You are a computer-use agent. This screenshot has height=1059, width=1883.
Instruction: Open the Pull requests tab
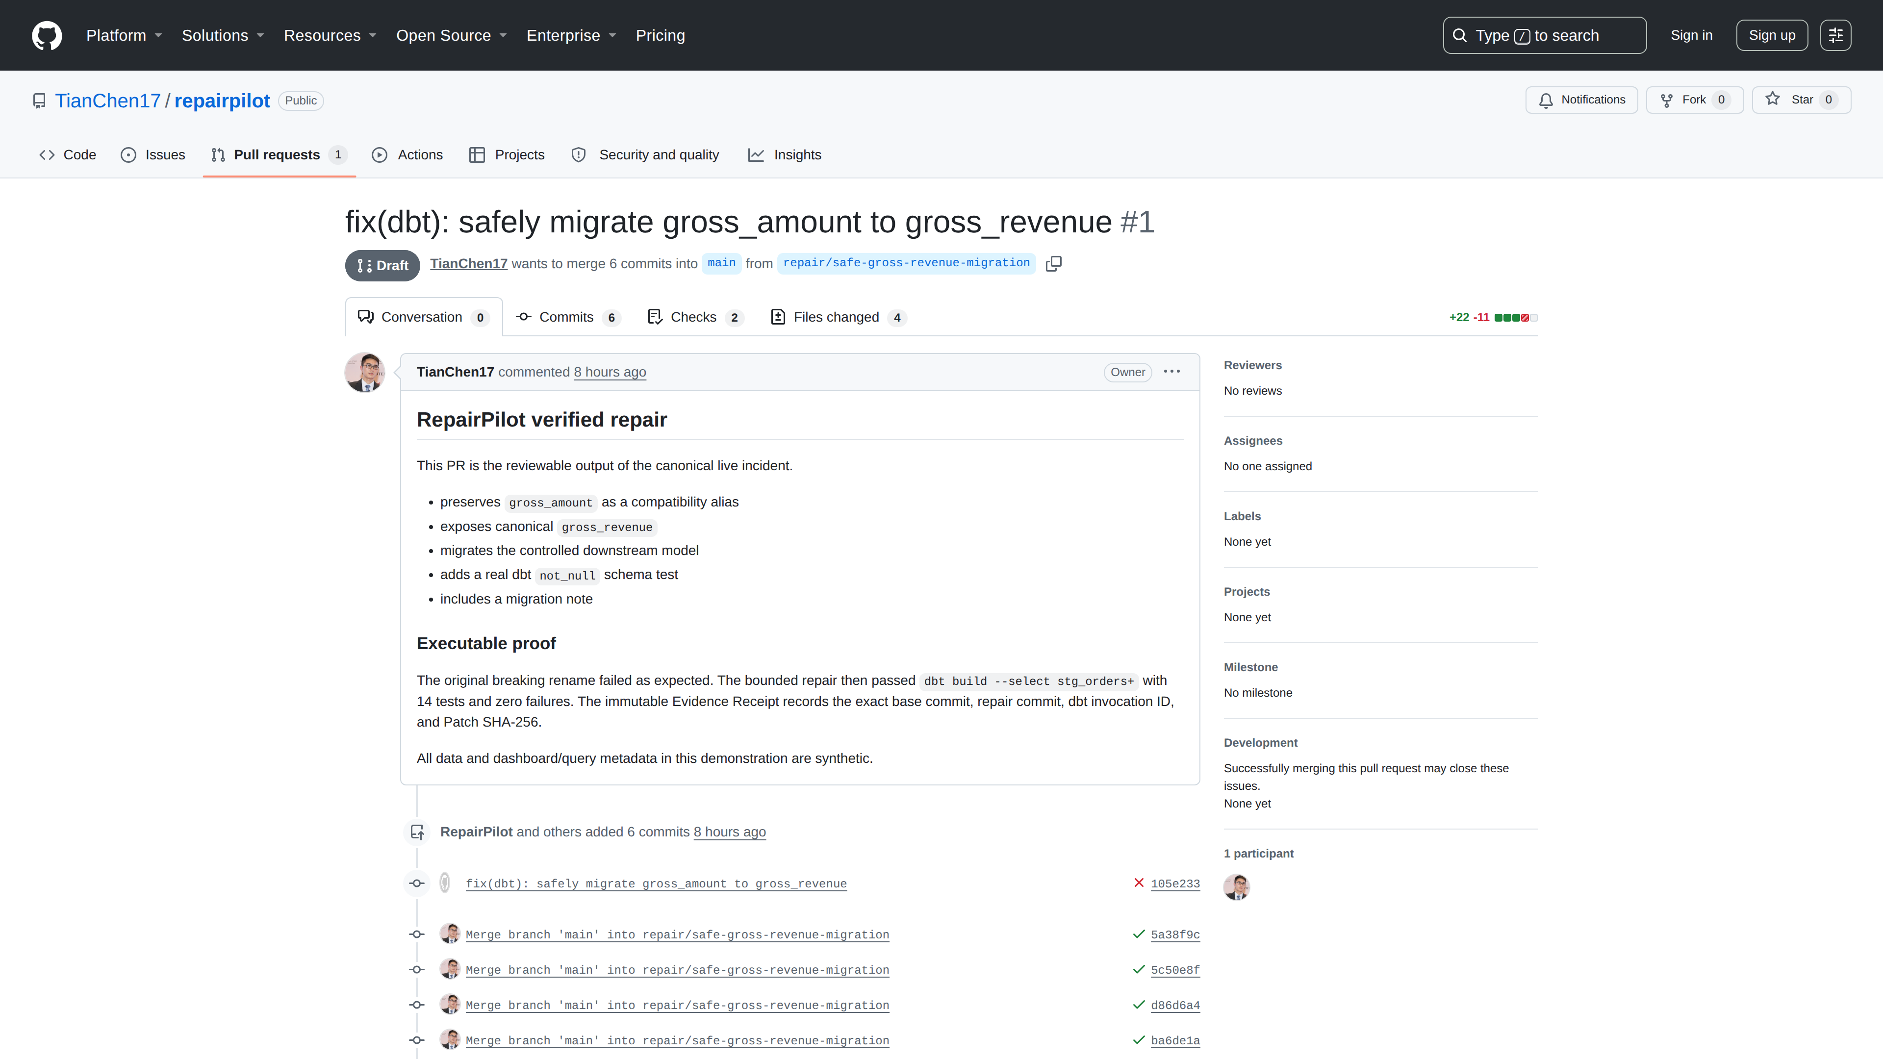tap(279, 154)
